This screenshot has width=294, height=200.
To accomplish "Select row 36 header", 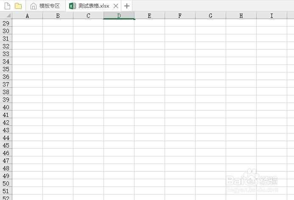I will point(6,77).
